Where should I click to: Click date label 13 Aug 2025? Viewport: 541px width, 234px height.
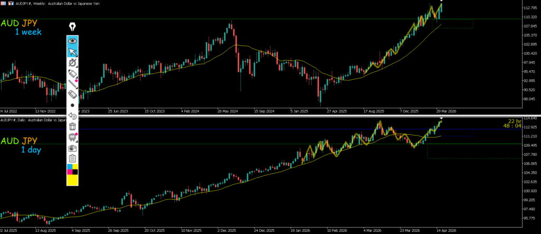(x=45, y=230)
